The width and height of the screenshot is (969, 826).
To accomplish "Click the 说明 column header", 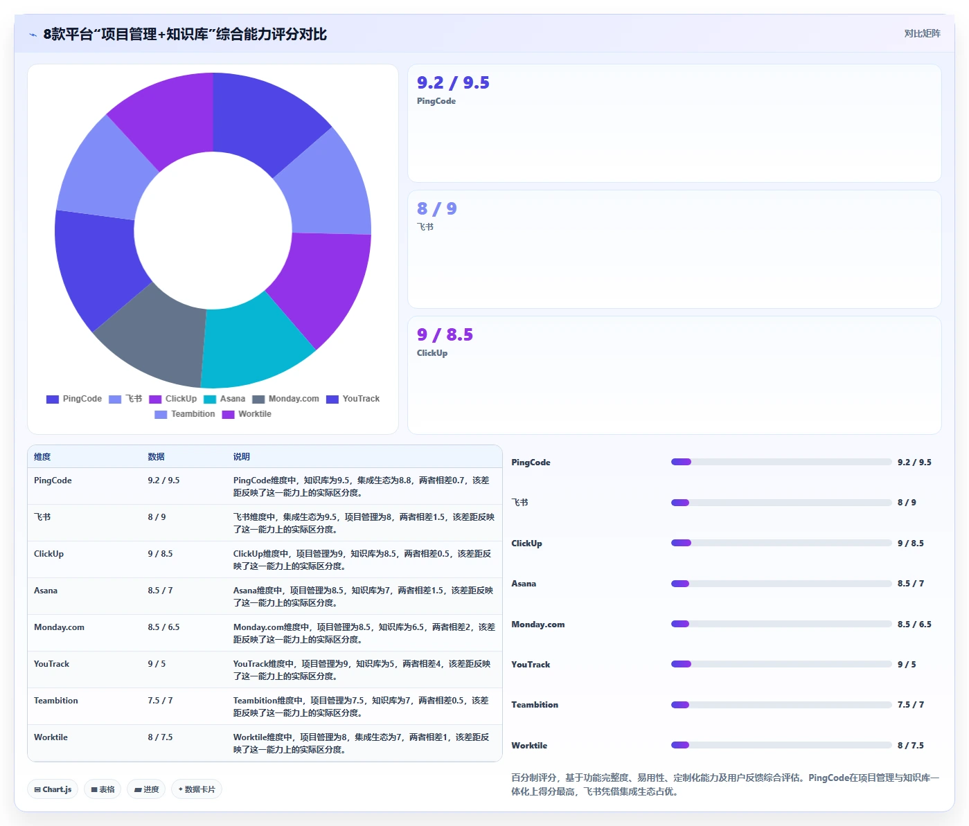I will (242, 457).
